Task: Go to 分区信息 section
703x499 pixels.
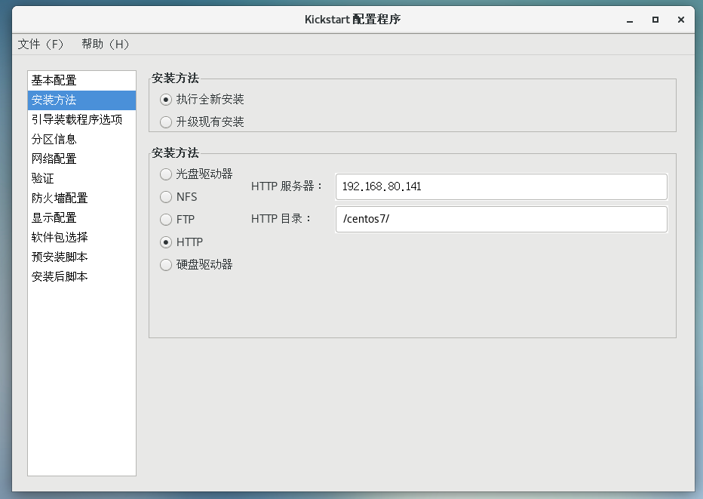Action: click(x=81, y=139)
